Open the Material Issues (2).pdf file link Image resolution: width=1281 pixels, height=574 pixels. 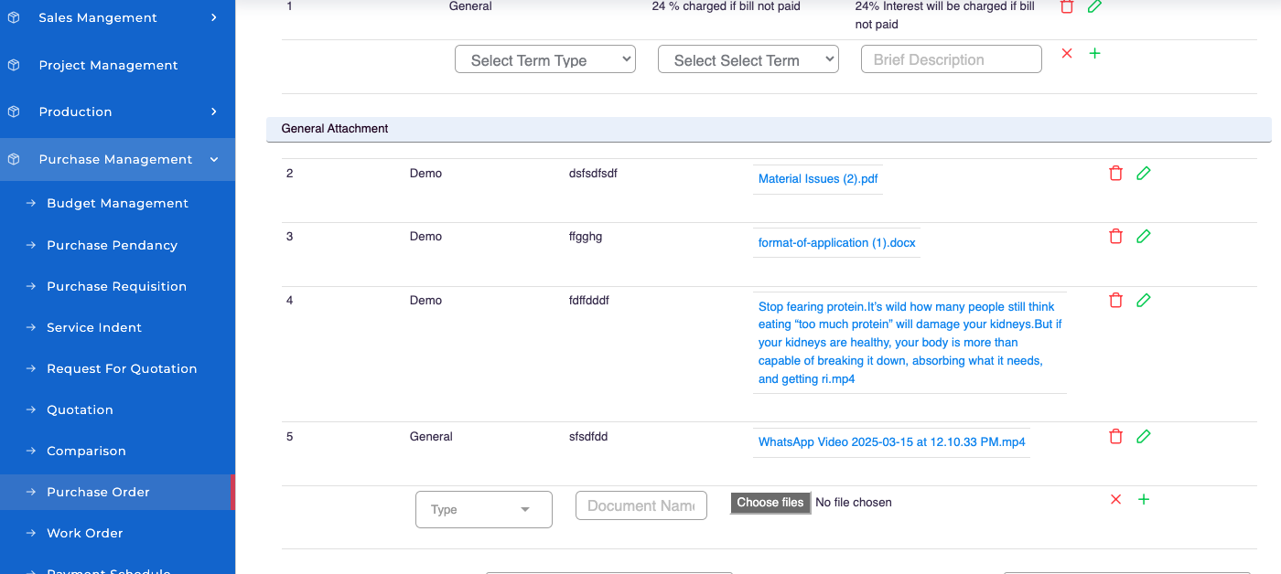818,179
